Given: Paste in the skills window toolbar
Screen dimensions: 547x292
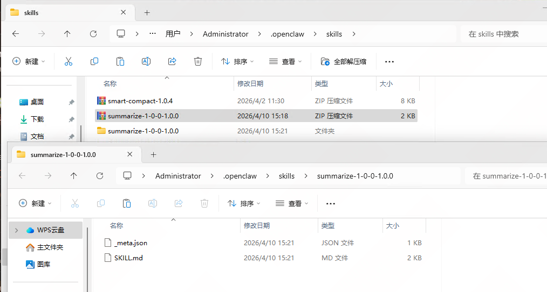Looking at the screenshot, I should pos(120,61).
